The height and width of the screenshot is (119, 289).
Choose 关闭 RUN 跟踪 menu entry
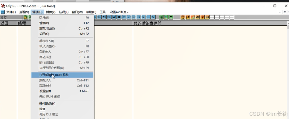[62, 96]
